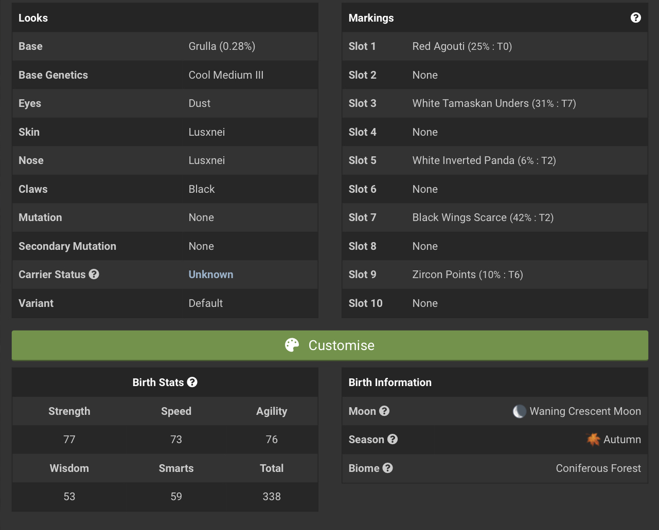Click the waning crescent moon icon
The width and height of the screenshot is (659, 530).
pyautogui.click(x=519, y=411)
